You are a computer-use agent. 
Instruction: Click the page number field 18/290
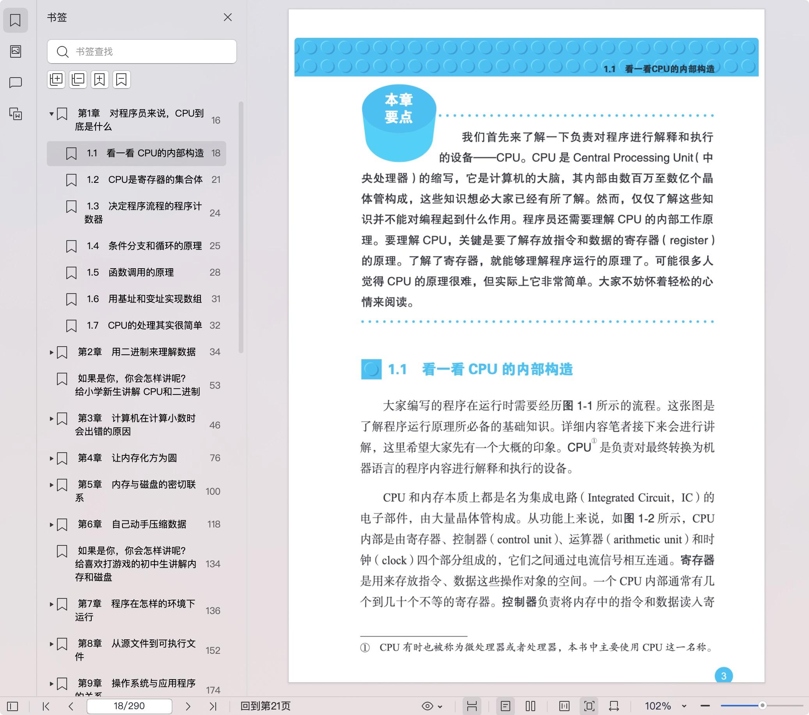coord(130,706)
